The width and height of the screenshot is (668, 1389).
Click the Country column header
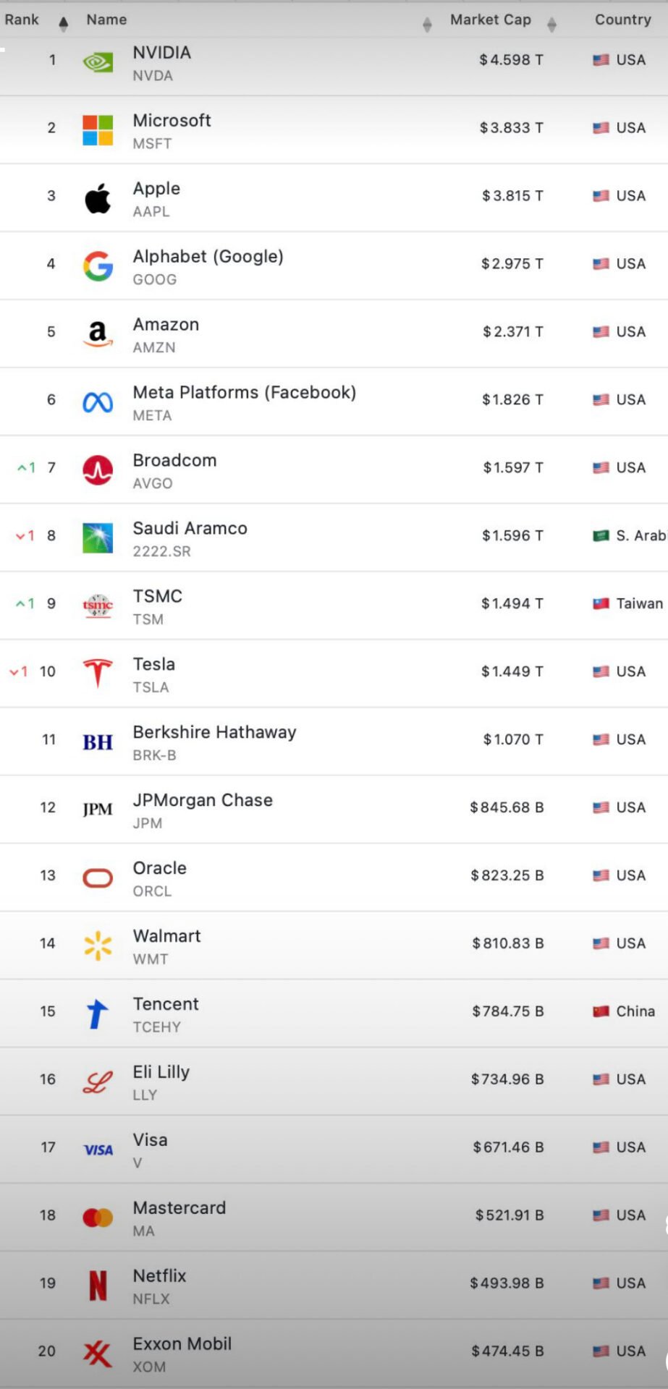[622, 20]
